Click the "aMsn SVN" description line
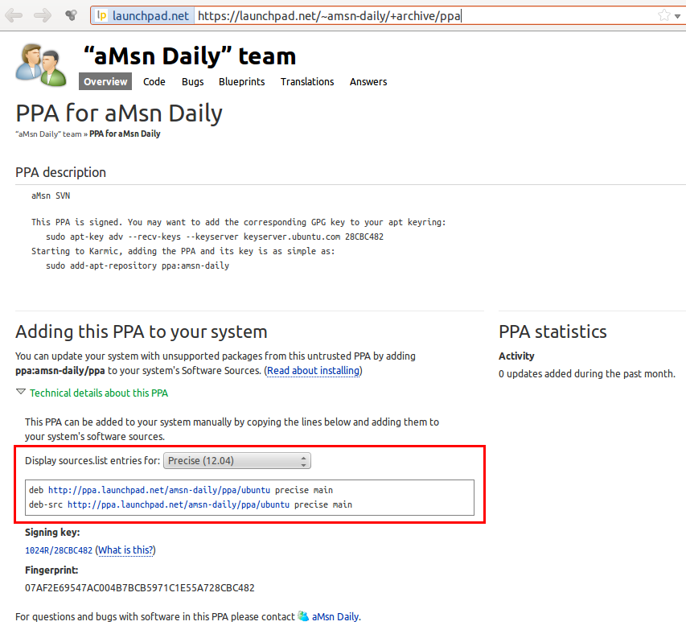This screenshot has width=686, height=638. point(51,196)
